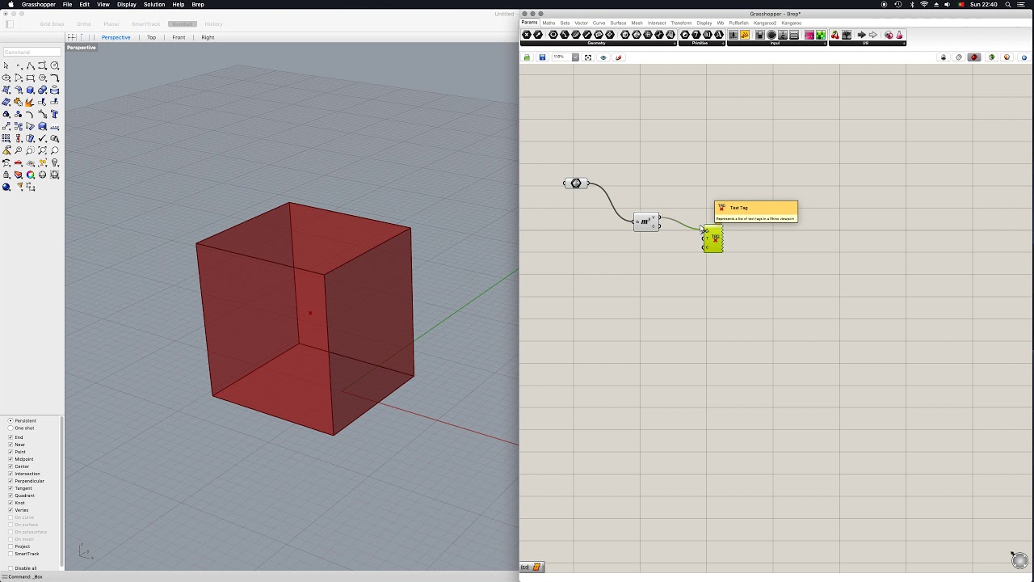Toggle Grid Snap in Rhino toolbar
1034x582 pixels.
(52, 24)
